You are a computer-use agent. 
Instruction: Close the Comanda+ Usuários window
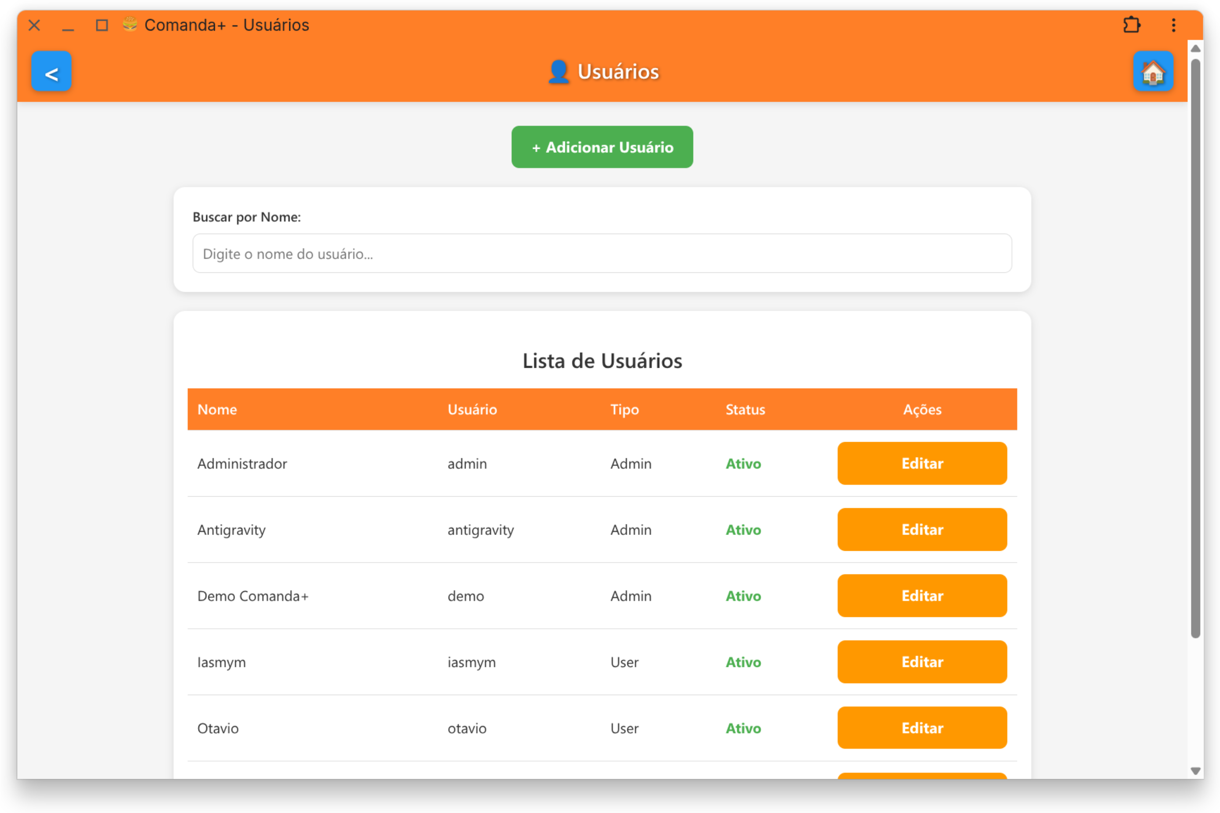pyautogui.click(x=34, y=25)
